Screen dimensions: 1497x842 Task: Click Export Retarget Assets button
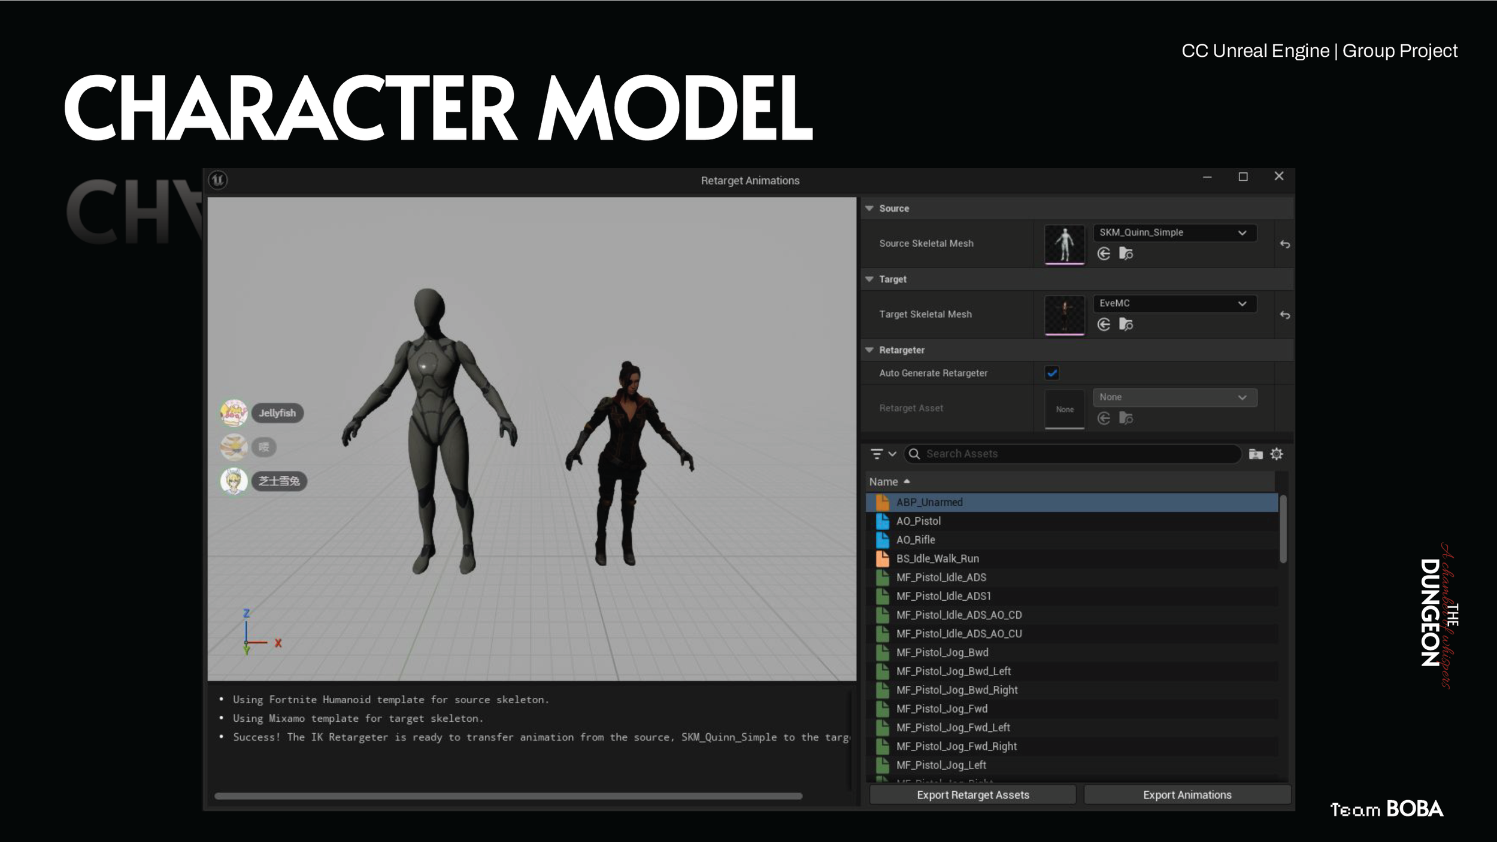972,795
